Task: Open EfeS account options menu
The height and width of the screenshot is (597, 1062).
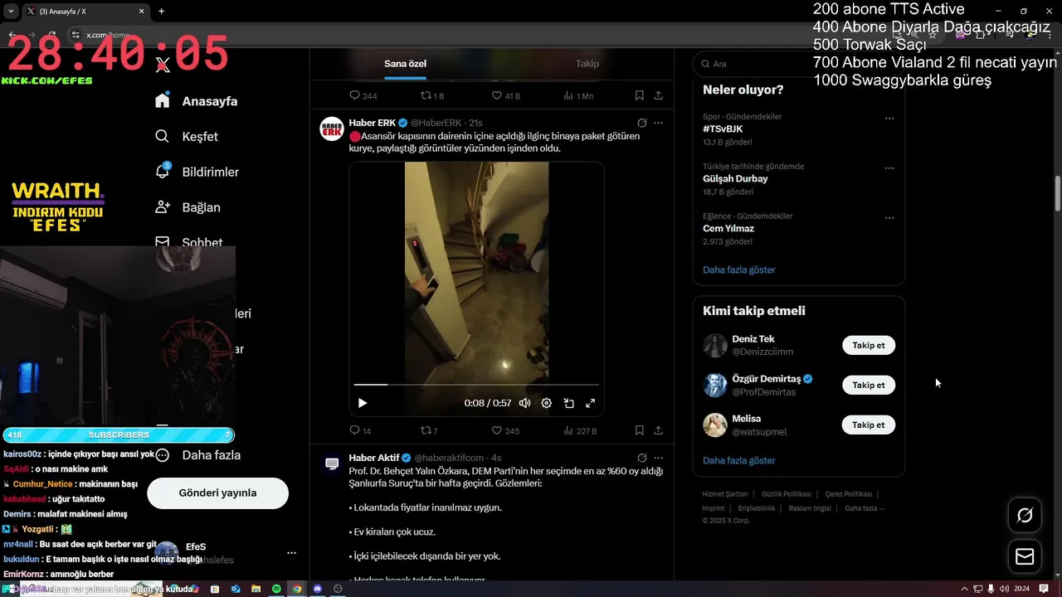Action: (x=291, y=552)
